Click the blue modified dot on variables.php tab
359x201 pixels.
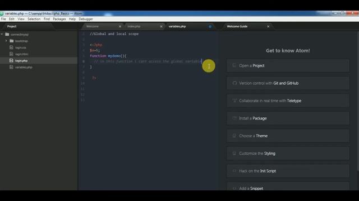point(210,26)
